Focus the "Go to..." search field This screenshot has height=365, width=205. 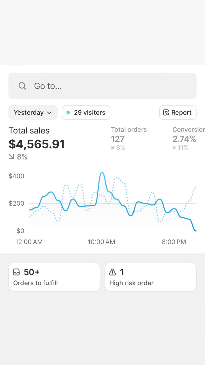[102, 86]
